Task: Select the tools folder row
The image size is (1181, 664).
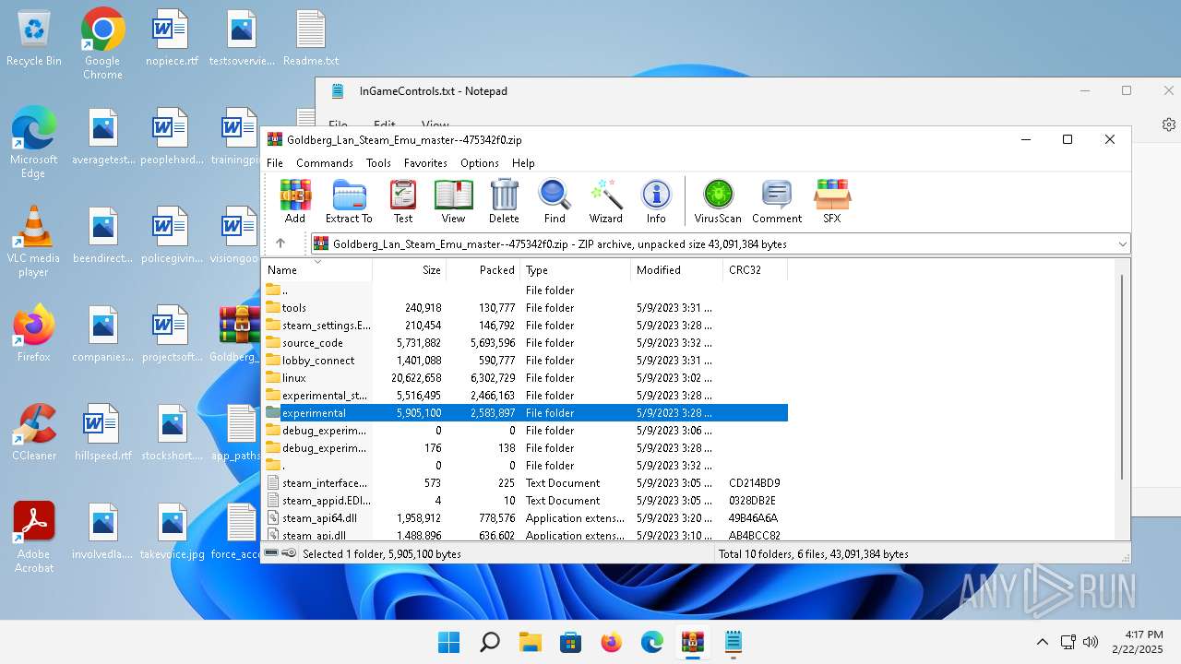Action: (x=525, y=307)
